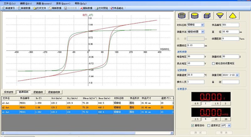Select the inverted cone sample shape icon

pos(220,16)
